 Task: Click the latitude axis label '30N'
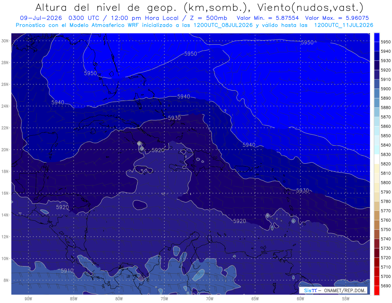[x=5, y=41]
